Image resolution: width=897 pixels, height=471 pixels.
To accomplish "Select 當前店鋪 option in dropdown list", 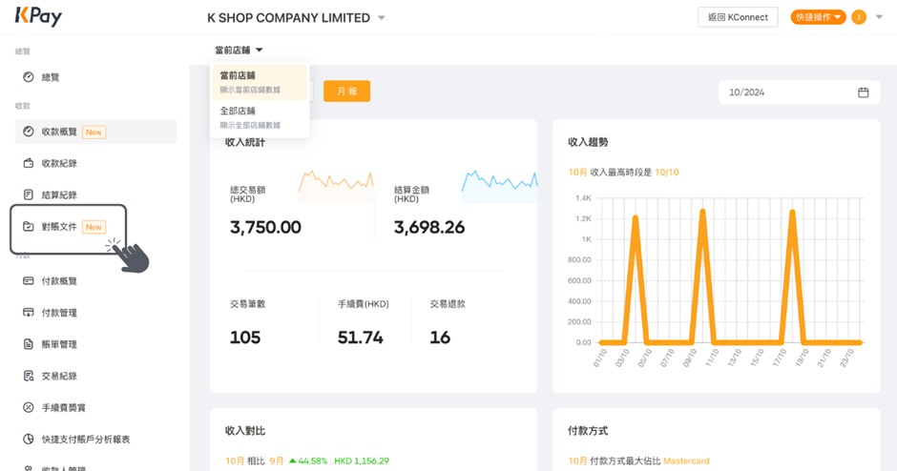I will (260, 82).
